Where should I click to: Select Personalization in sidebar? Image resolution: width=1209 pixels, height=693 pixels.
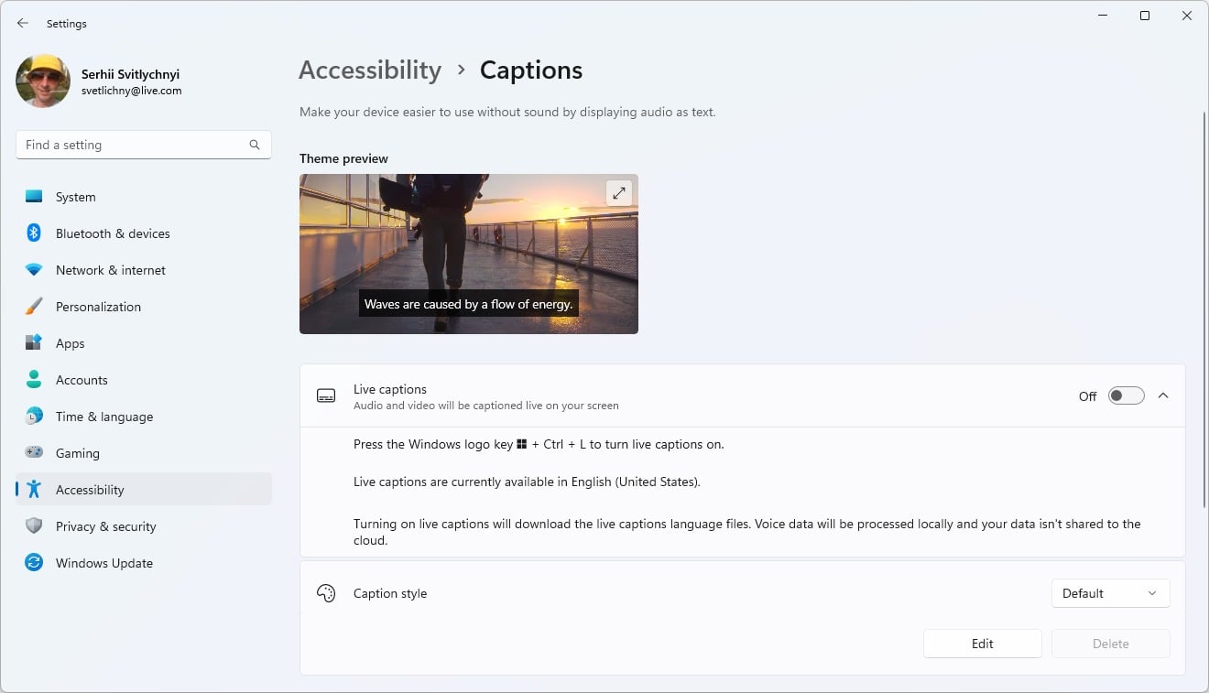tap(144, 307)
